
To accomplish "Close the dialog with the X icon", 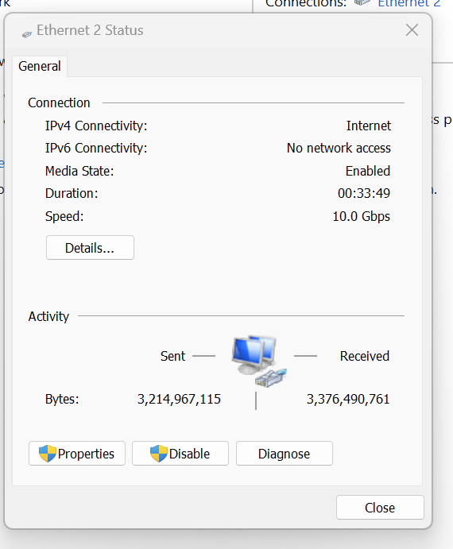I will [x=412, y=30].
